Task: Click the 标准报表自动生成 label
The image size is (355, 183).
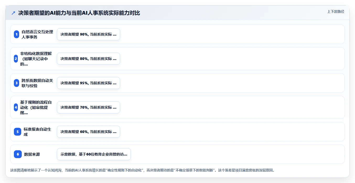Action: pyautogui.click(x=37, y=132)
